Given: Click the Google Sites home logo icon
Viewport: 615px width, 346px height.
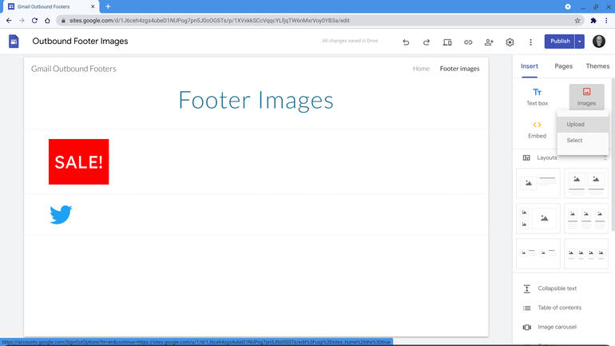Looking at the screenshot, I should pyautogui.click(x=14, y=42).
